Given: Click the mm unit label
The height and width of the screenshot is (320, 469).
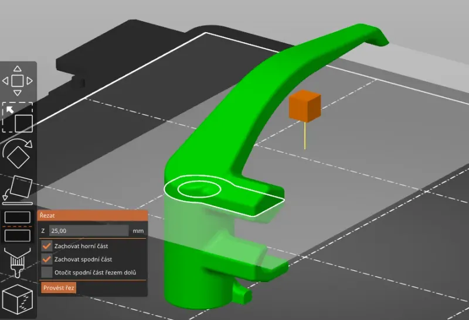Looking at the screenshot, I should coord(138,230).
